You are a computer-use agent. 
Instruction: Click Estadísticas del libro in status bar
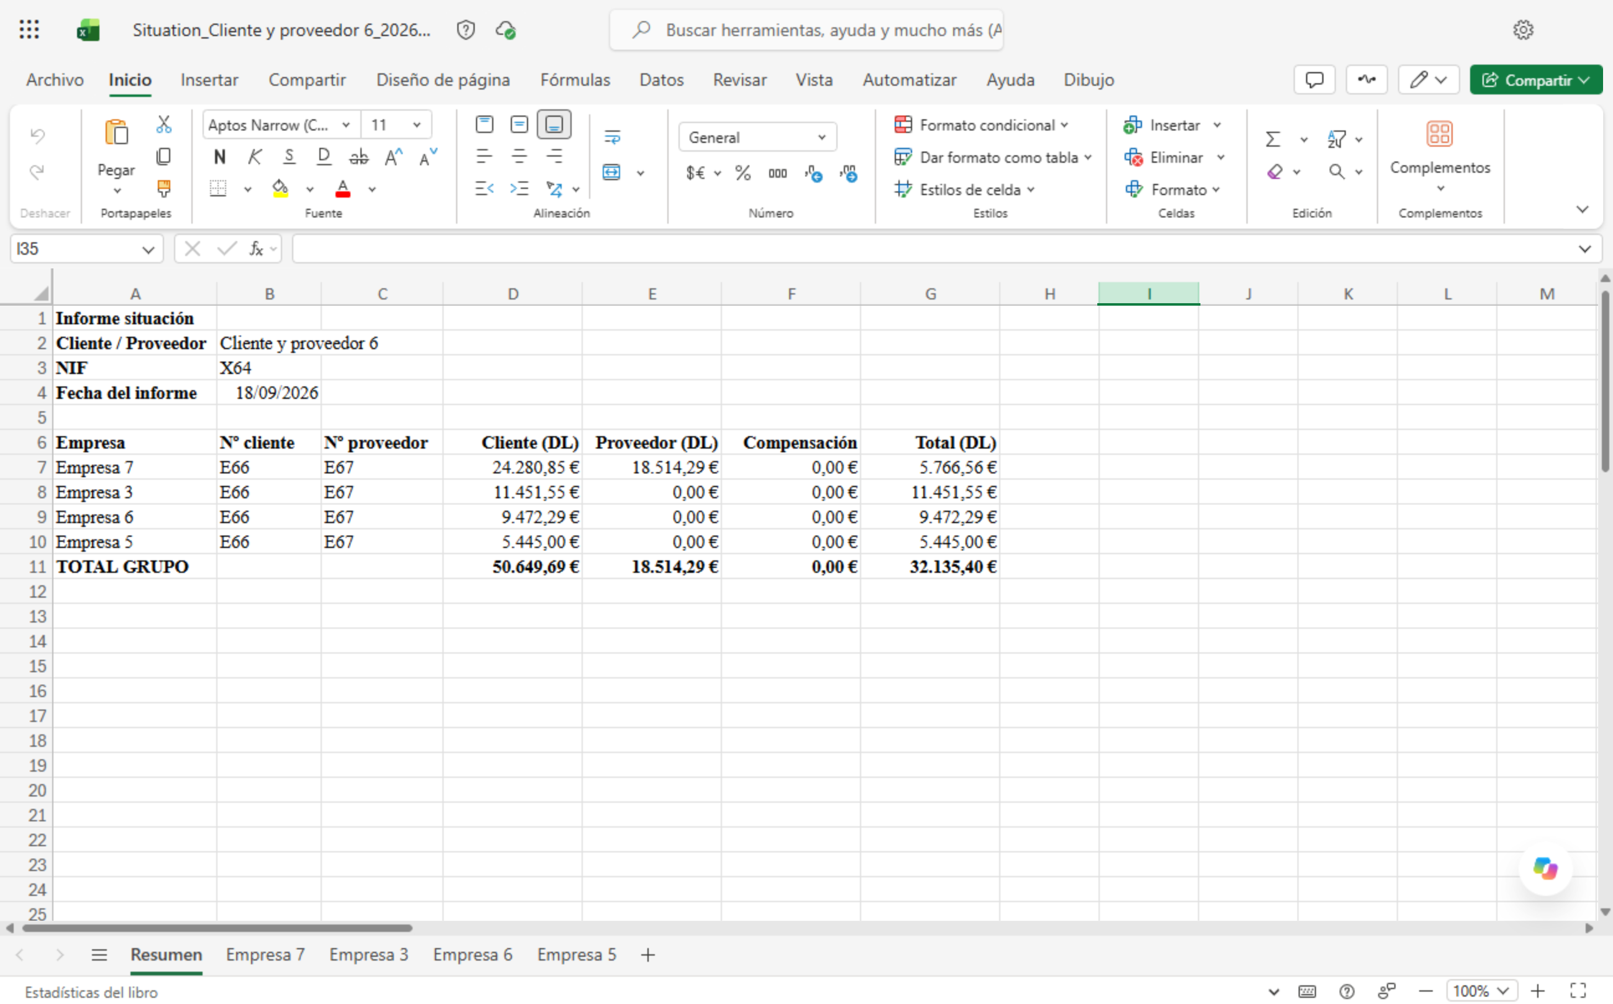coord(91,992)
